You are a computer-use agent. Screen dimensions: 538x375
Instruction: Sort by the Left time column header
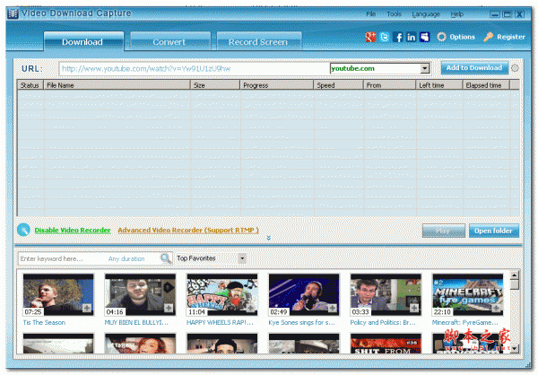pos(438,85)
